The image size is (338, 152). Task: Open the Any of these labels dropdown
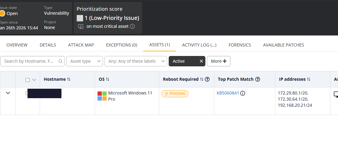(136, 61)
